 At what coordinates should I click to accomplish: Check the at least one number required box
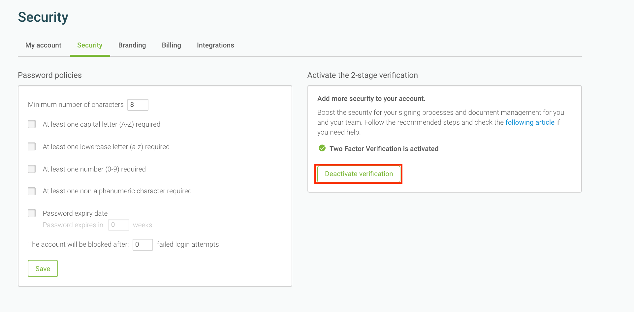(32, 169)
